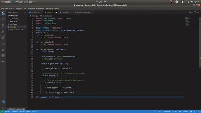
Task: Open the Terminal menu
Action: coord(49,8)
